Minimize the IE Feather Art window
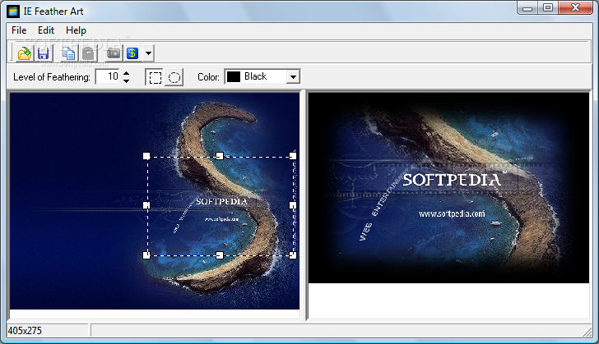 pyautogui.click(x=527, y=7)
